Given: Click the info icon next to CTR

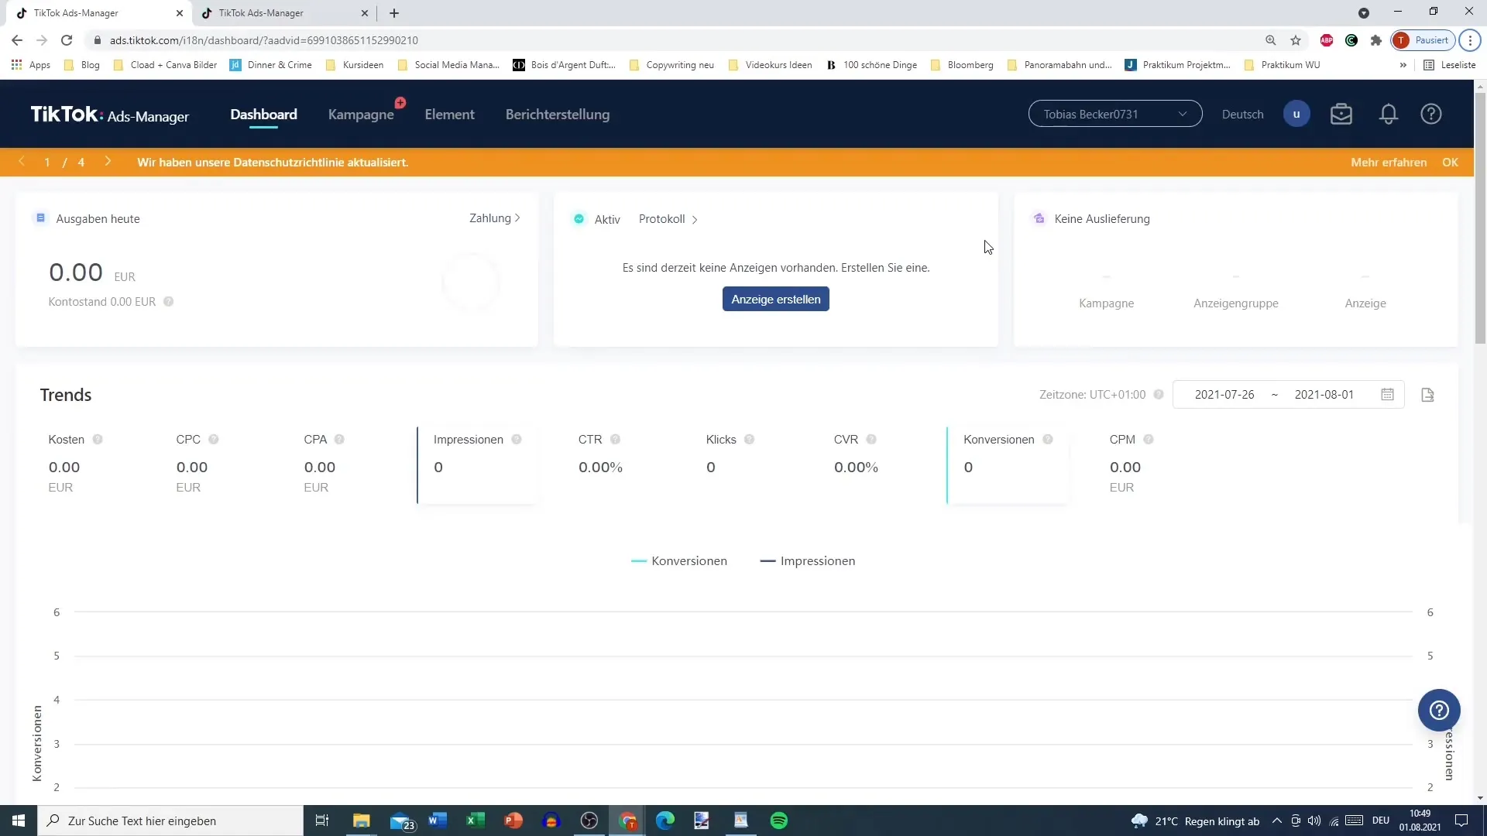Looking at the screenshot, I should (615, 440).
